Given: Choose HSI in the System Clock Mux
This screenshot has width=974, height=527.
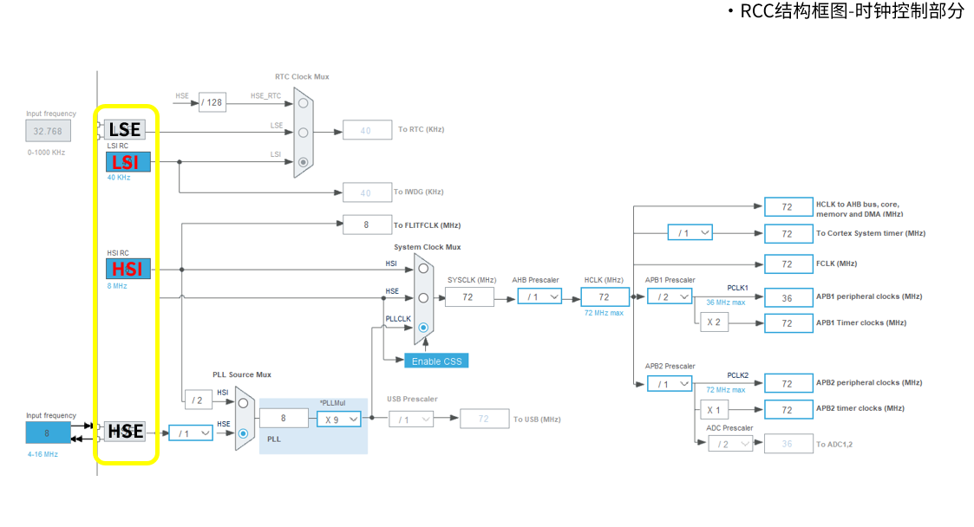Looking at the screenshot, I should tap(423, 269).
